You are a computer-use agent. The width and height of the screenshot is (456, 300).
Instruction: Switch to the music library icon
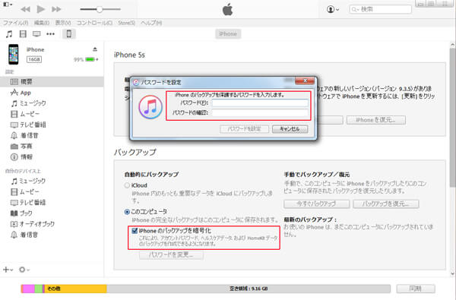click(9, 34)
